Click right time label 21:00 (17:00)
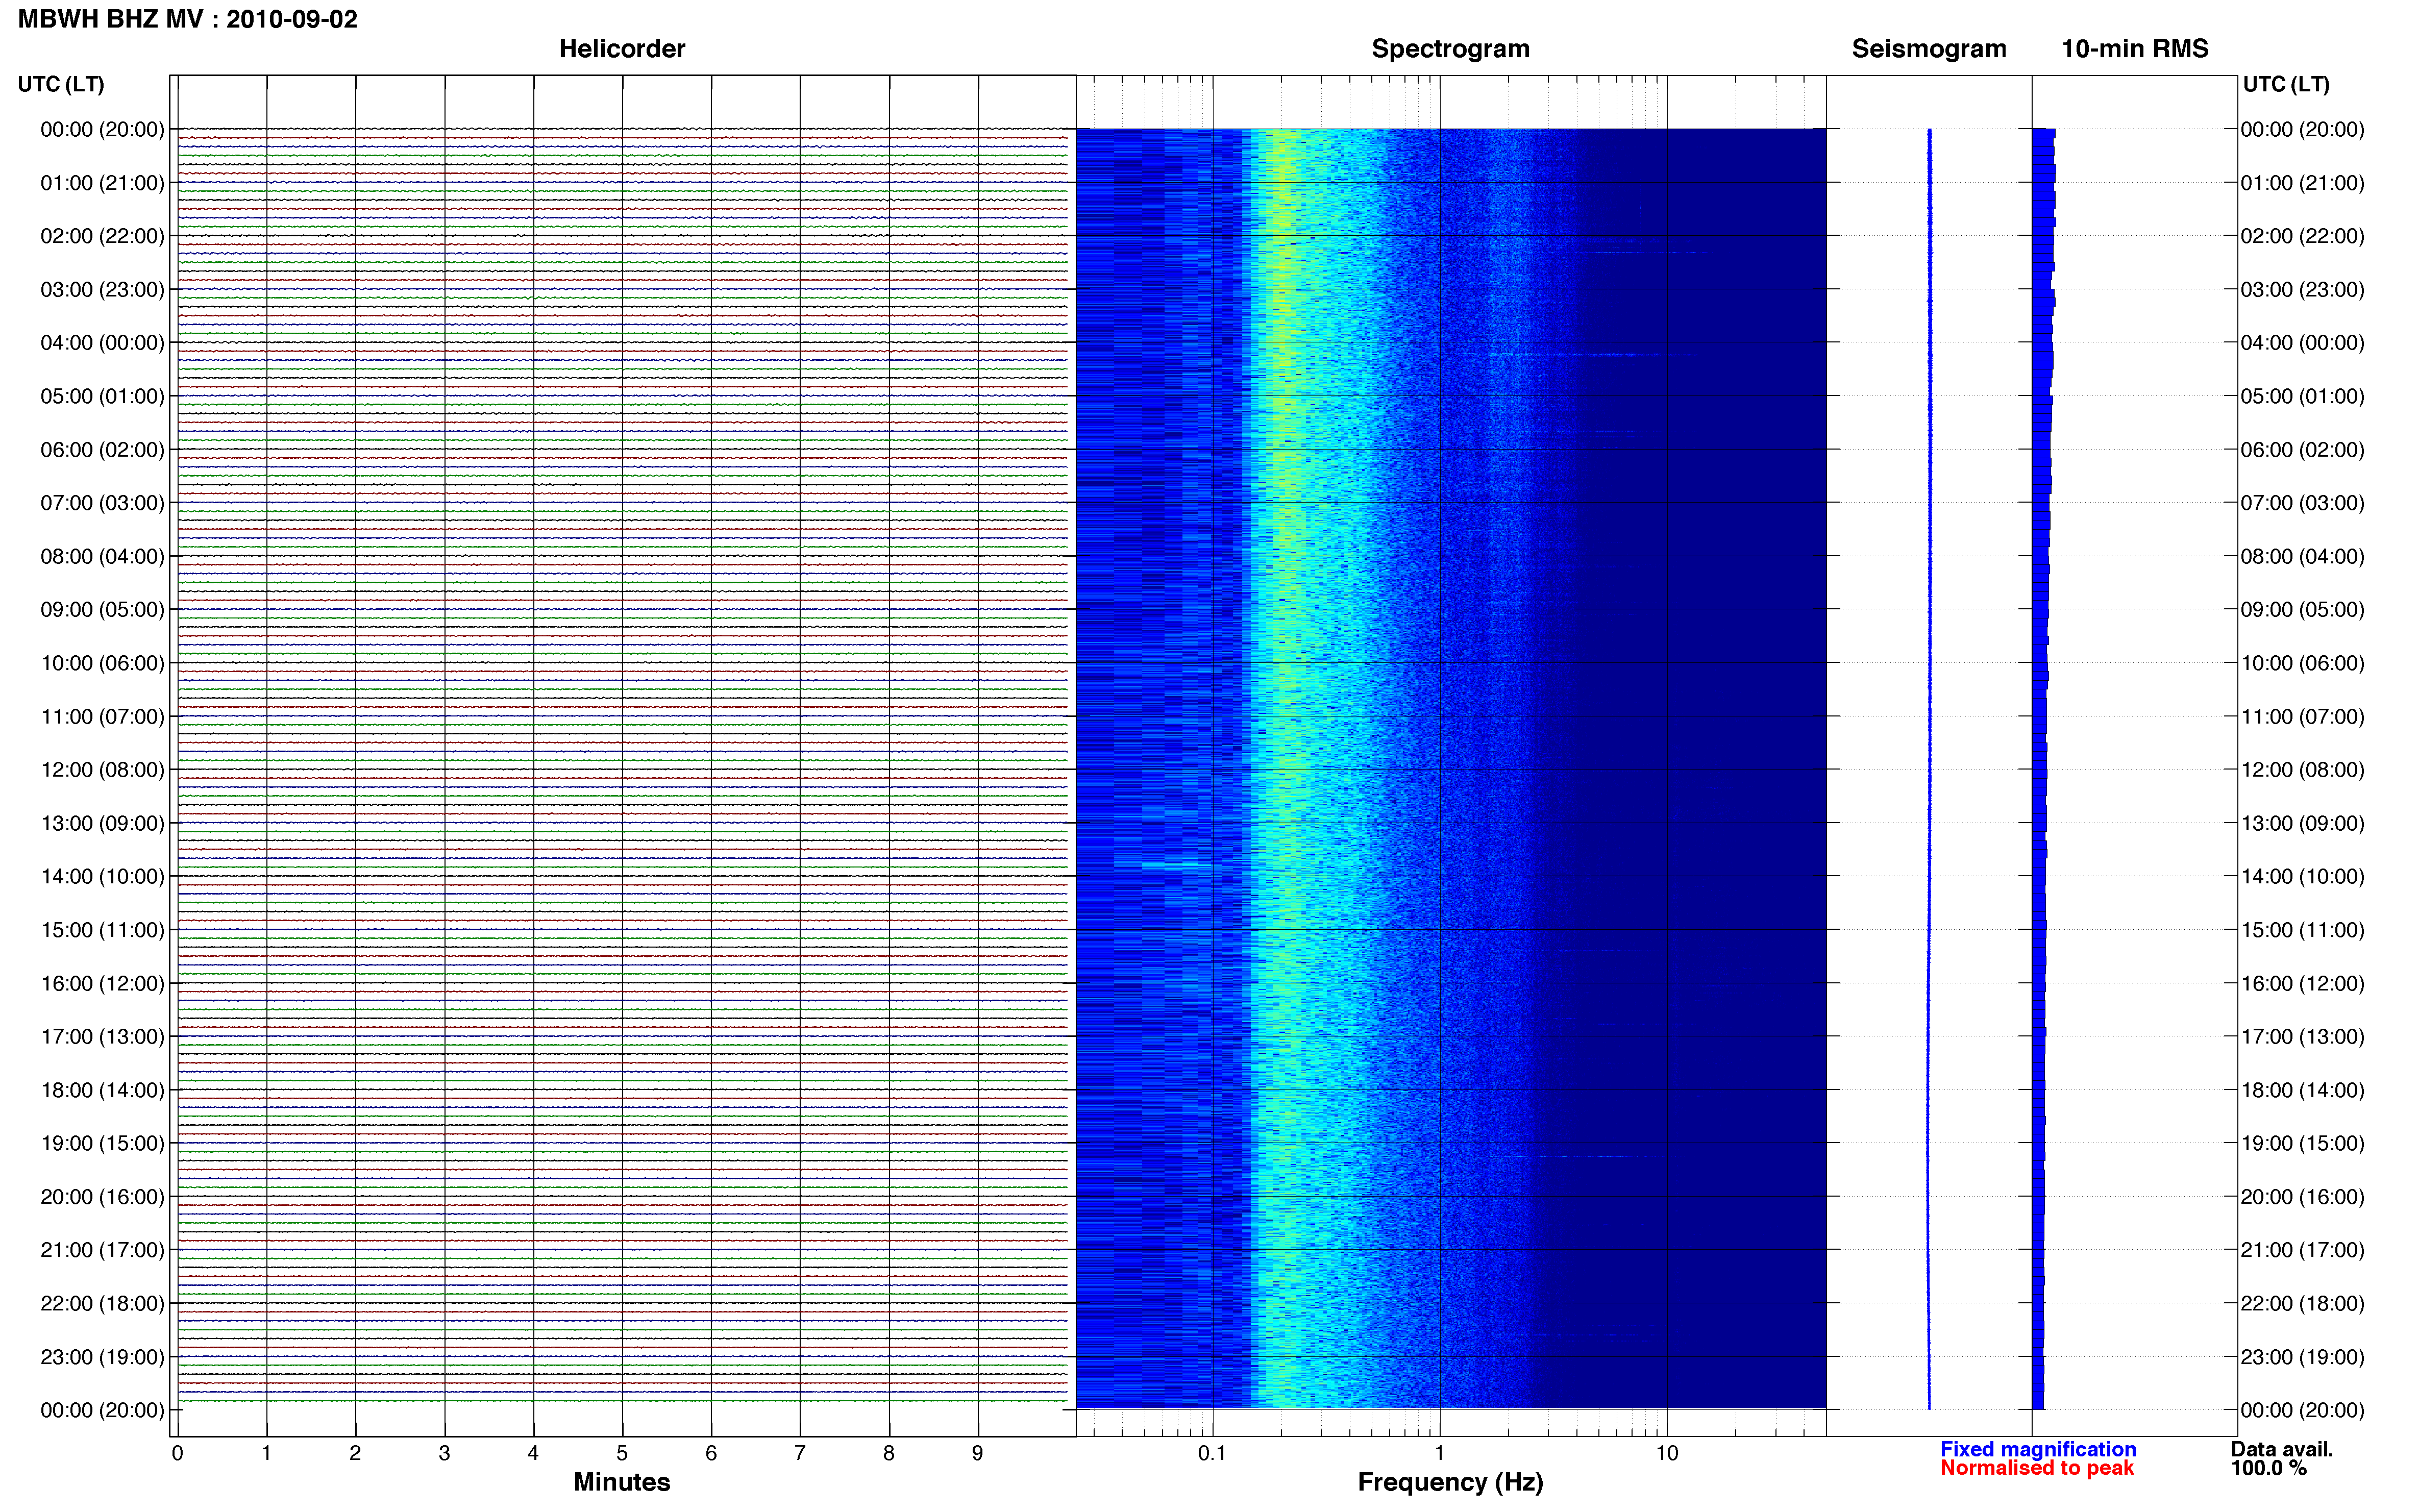The image size is (2419, 1512). 2302,1250
